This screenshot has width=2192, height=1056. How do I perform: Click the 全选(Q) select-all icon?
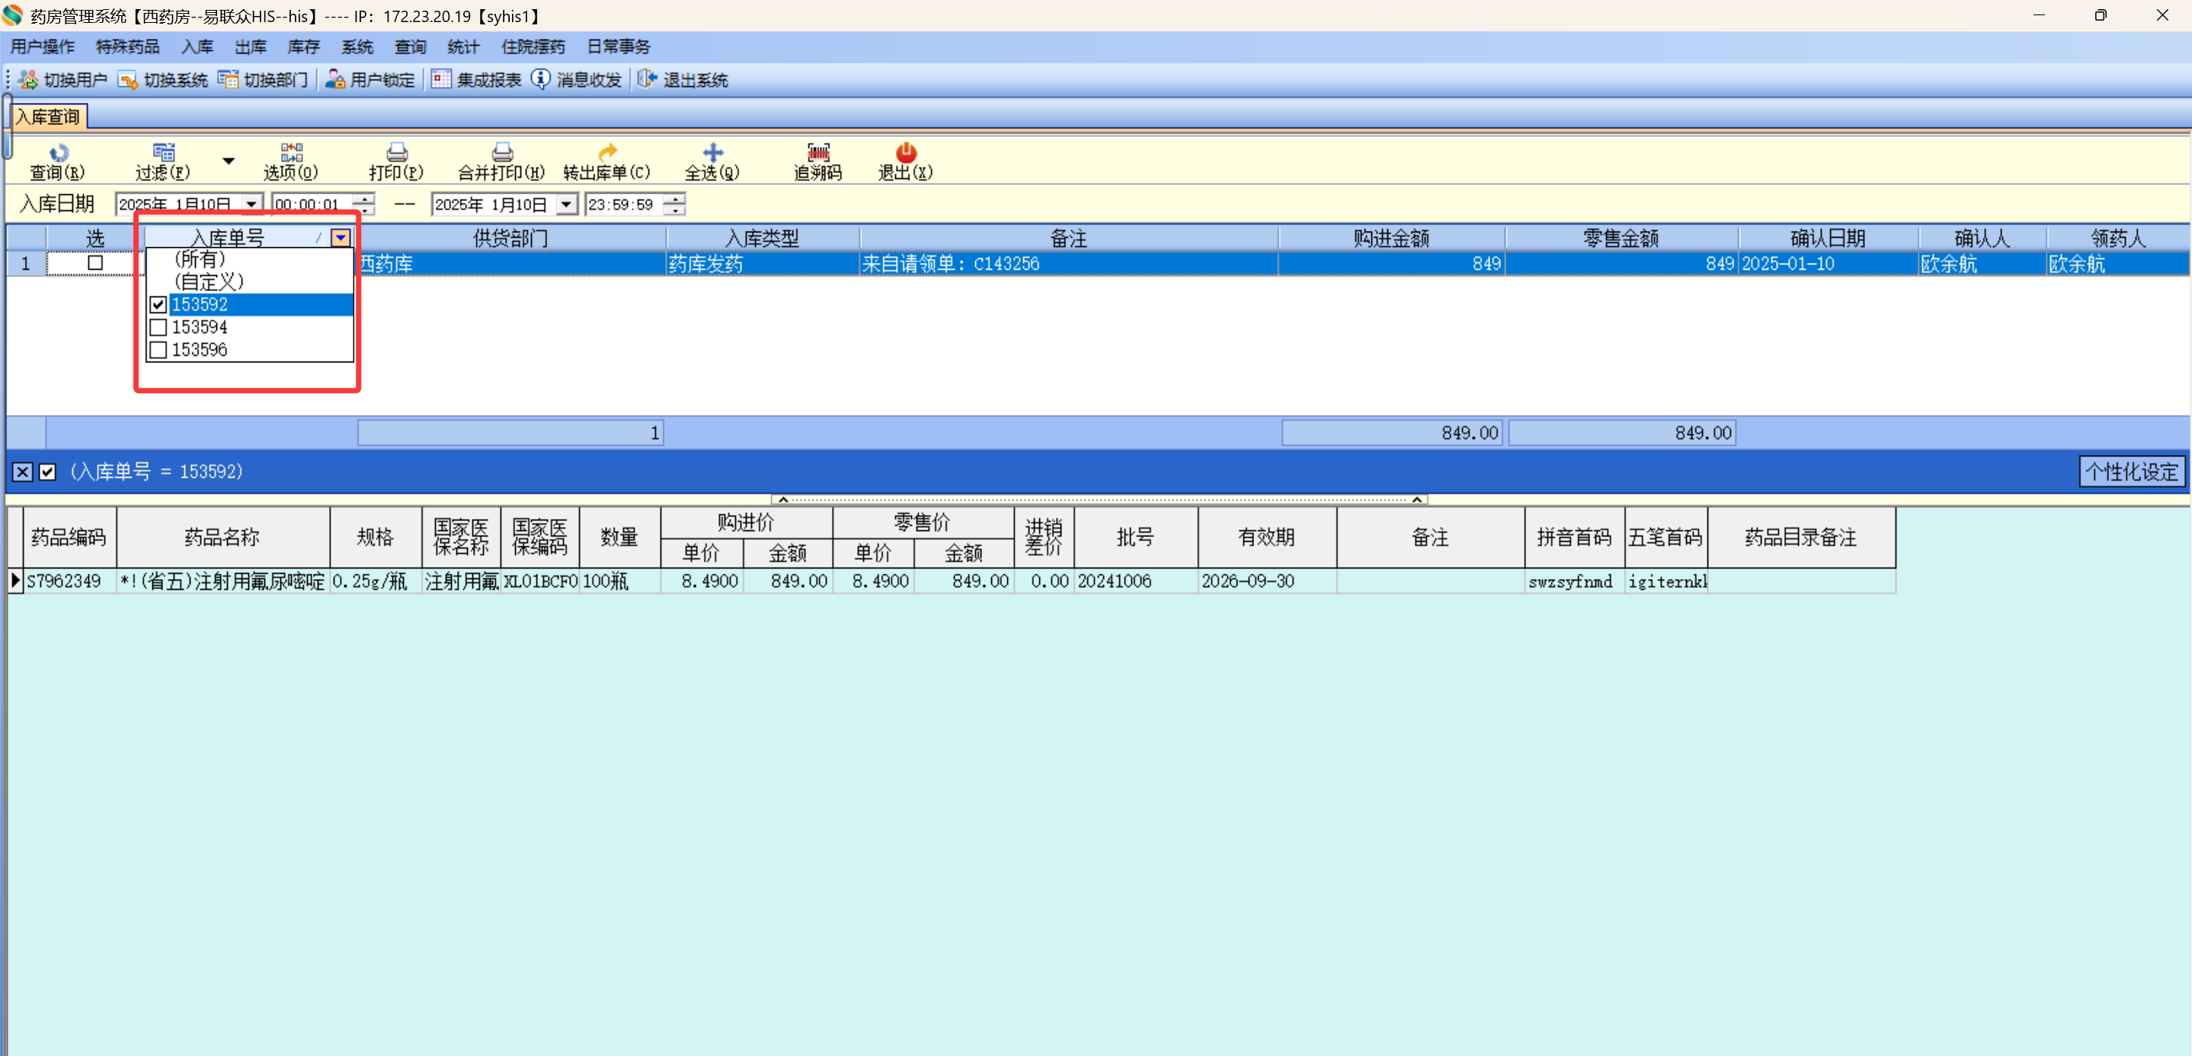coord(713,153)
